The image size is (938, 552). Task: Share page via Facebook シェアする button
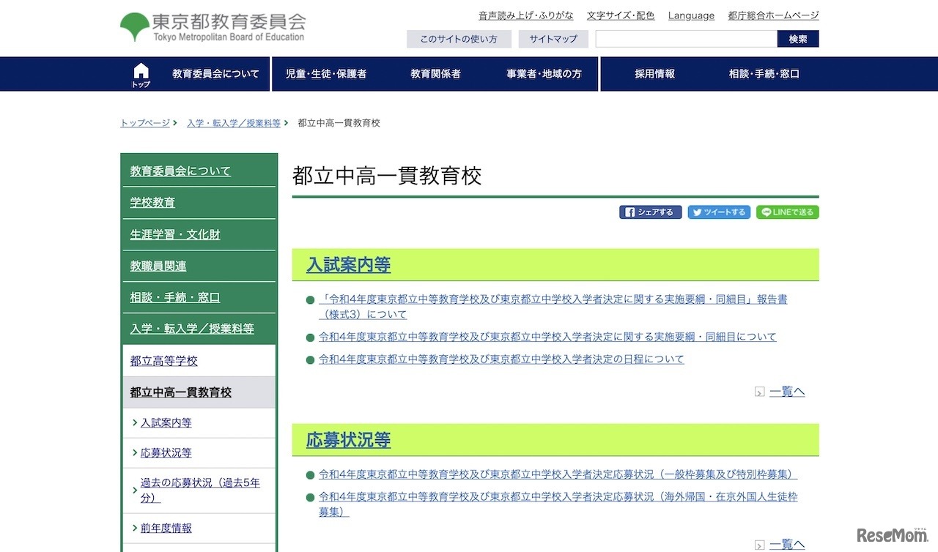pos(650,212)
